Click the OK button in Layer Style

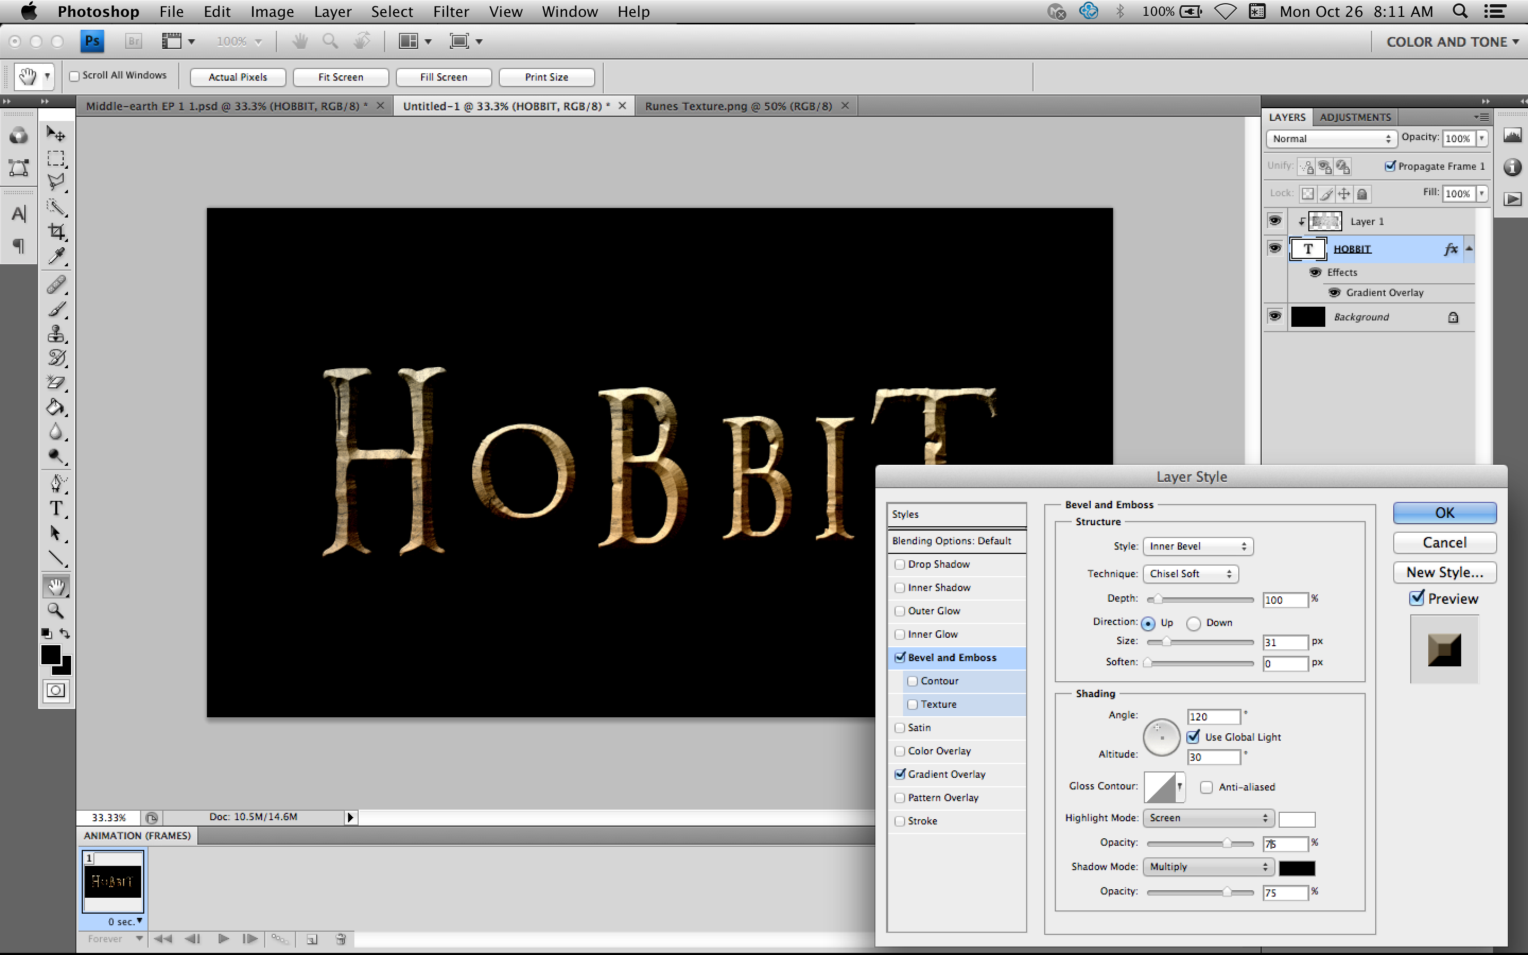[x=1445, y=511]
